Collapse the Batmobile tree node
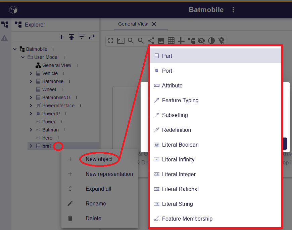The height and width of the screenshot is (230, 292). pyautogui.click(x=15, y=49)
